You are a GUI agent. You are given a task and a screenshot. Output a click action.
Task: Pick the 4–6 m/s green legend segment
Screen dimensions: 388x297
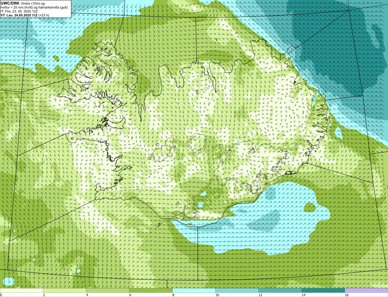click(108, 291)
